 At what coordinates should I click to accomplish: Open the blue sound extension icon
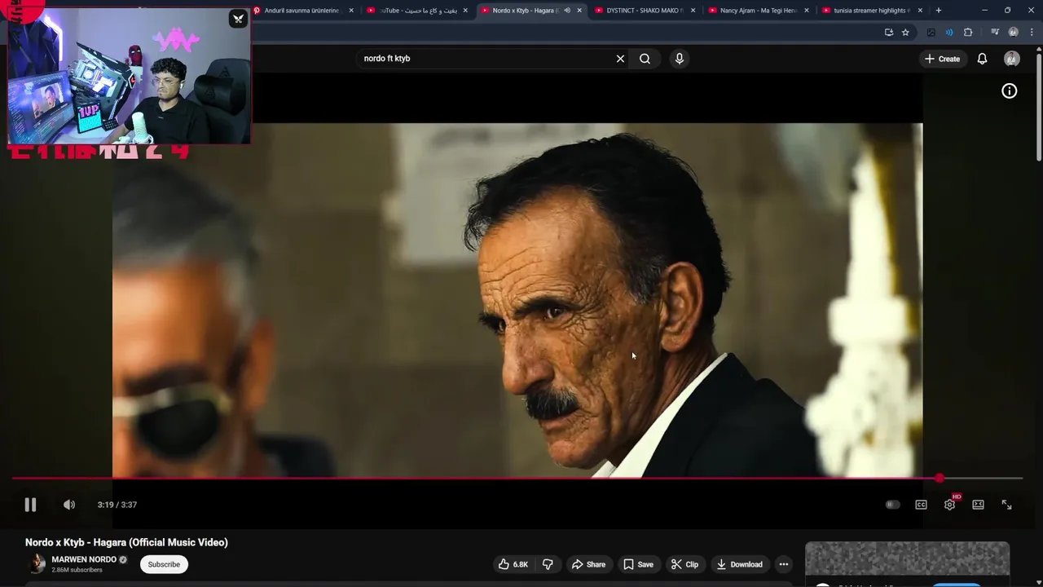(949, 33)
